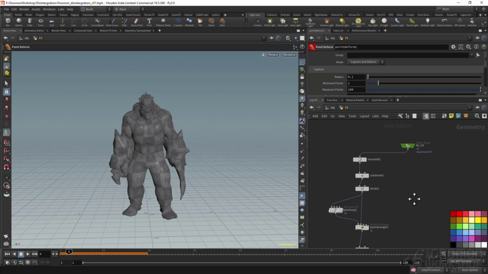The height and width of the screenshot is (274, 488).
Task: Click the network editor search icon
Action: point(477,116)
